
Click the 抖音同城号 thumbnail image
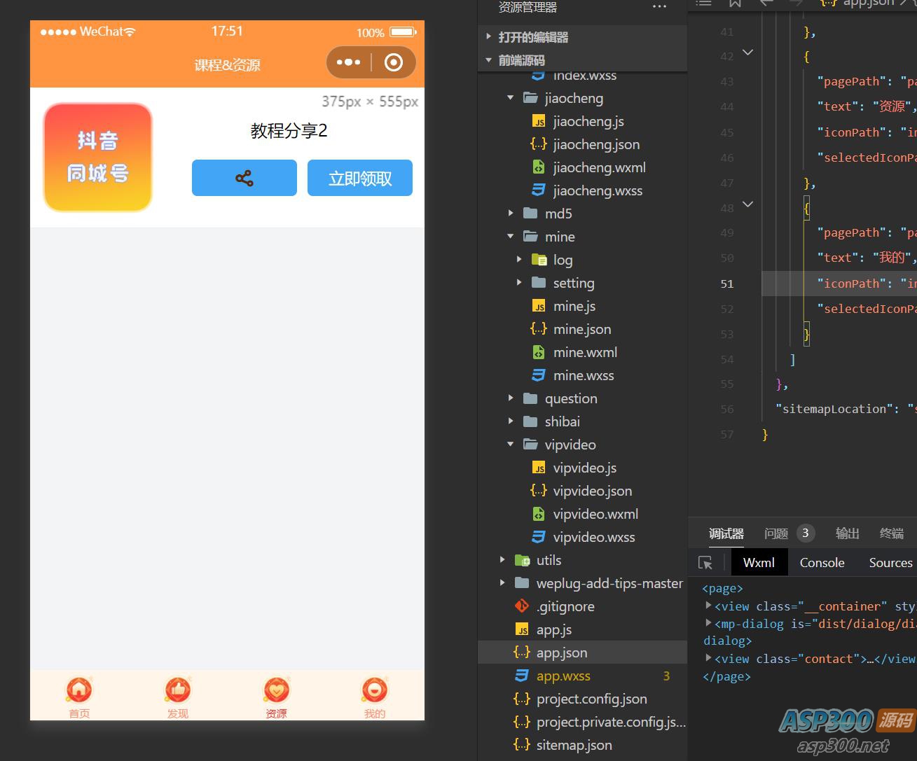[x=98, y=158]
